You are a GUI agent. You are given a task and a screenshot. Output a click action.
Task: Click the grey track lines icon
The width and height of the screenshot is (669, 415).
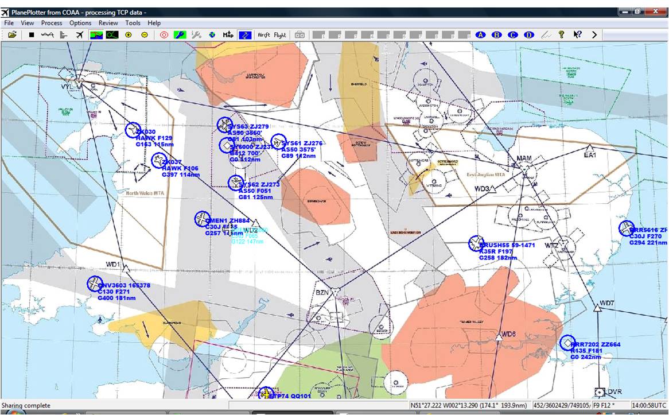[546, 35]
